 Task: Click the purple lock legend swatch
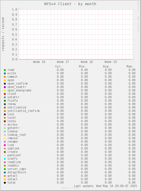point(5,114)
